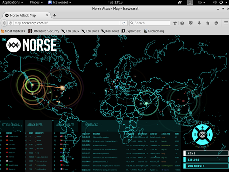Toggle the telnet service type circle
The image size is (229, 172).
[35, 141]
